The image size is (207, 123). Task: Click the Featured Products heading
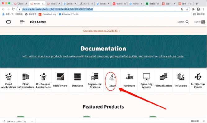(x=103, y=107)
